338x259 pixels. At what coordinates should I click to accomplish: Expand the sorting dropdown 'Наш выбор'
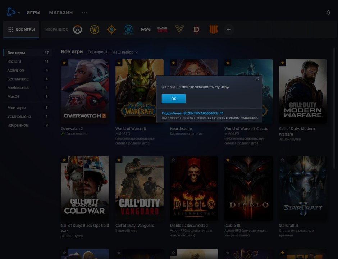click(125, 52)
